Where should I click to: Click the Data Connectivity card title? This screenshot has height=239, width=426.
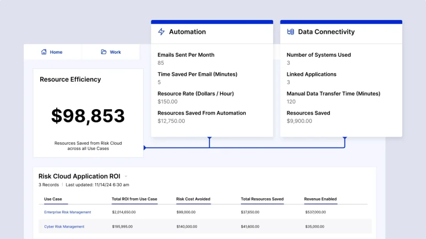click(x=326, y=32)
